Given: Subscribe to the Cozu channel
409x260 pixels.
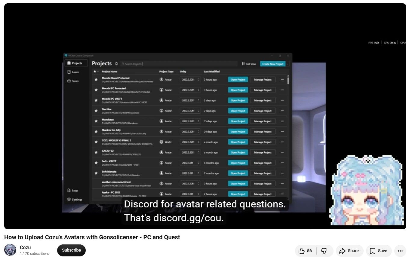Looking at the screenshot, I should tap(71, 250).
